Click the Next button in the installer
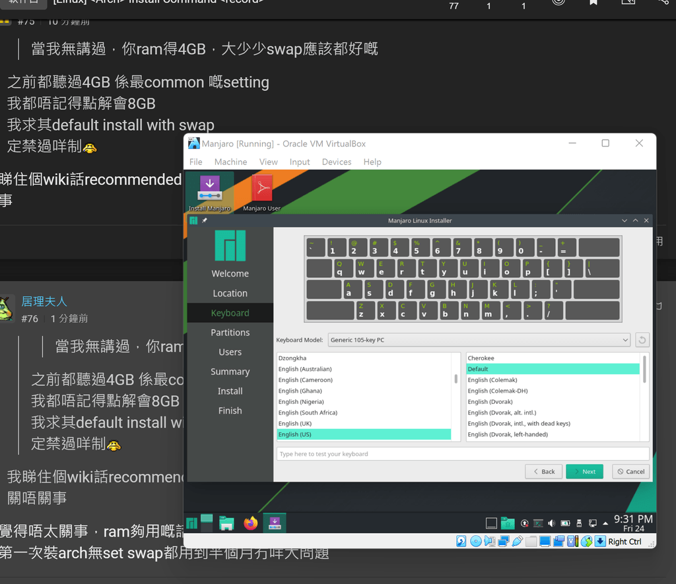 (584, 471)
